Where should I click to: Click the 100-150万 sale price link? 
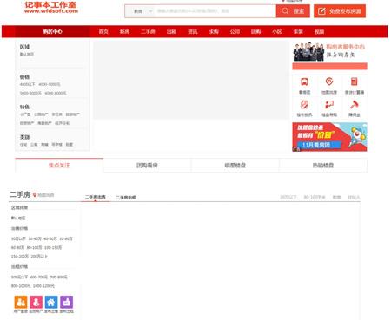pyautogui.click(x=53, y=247)
